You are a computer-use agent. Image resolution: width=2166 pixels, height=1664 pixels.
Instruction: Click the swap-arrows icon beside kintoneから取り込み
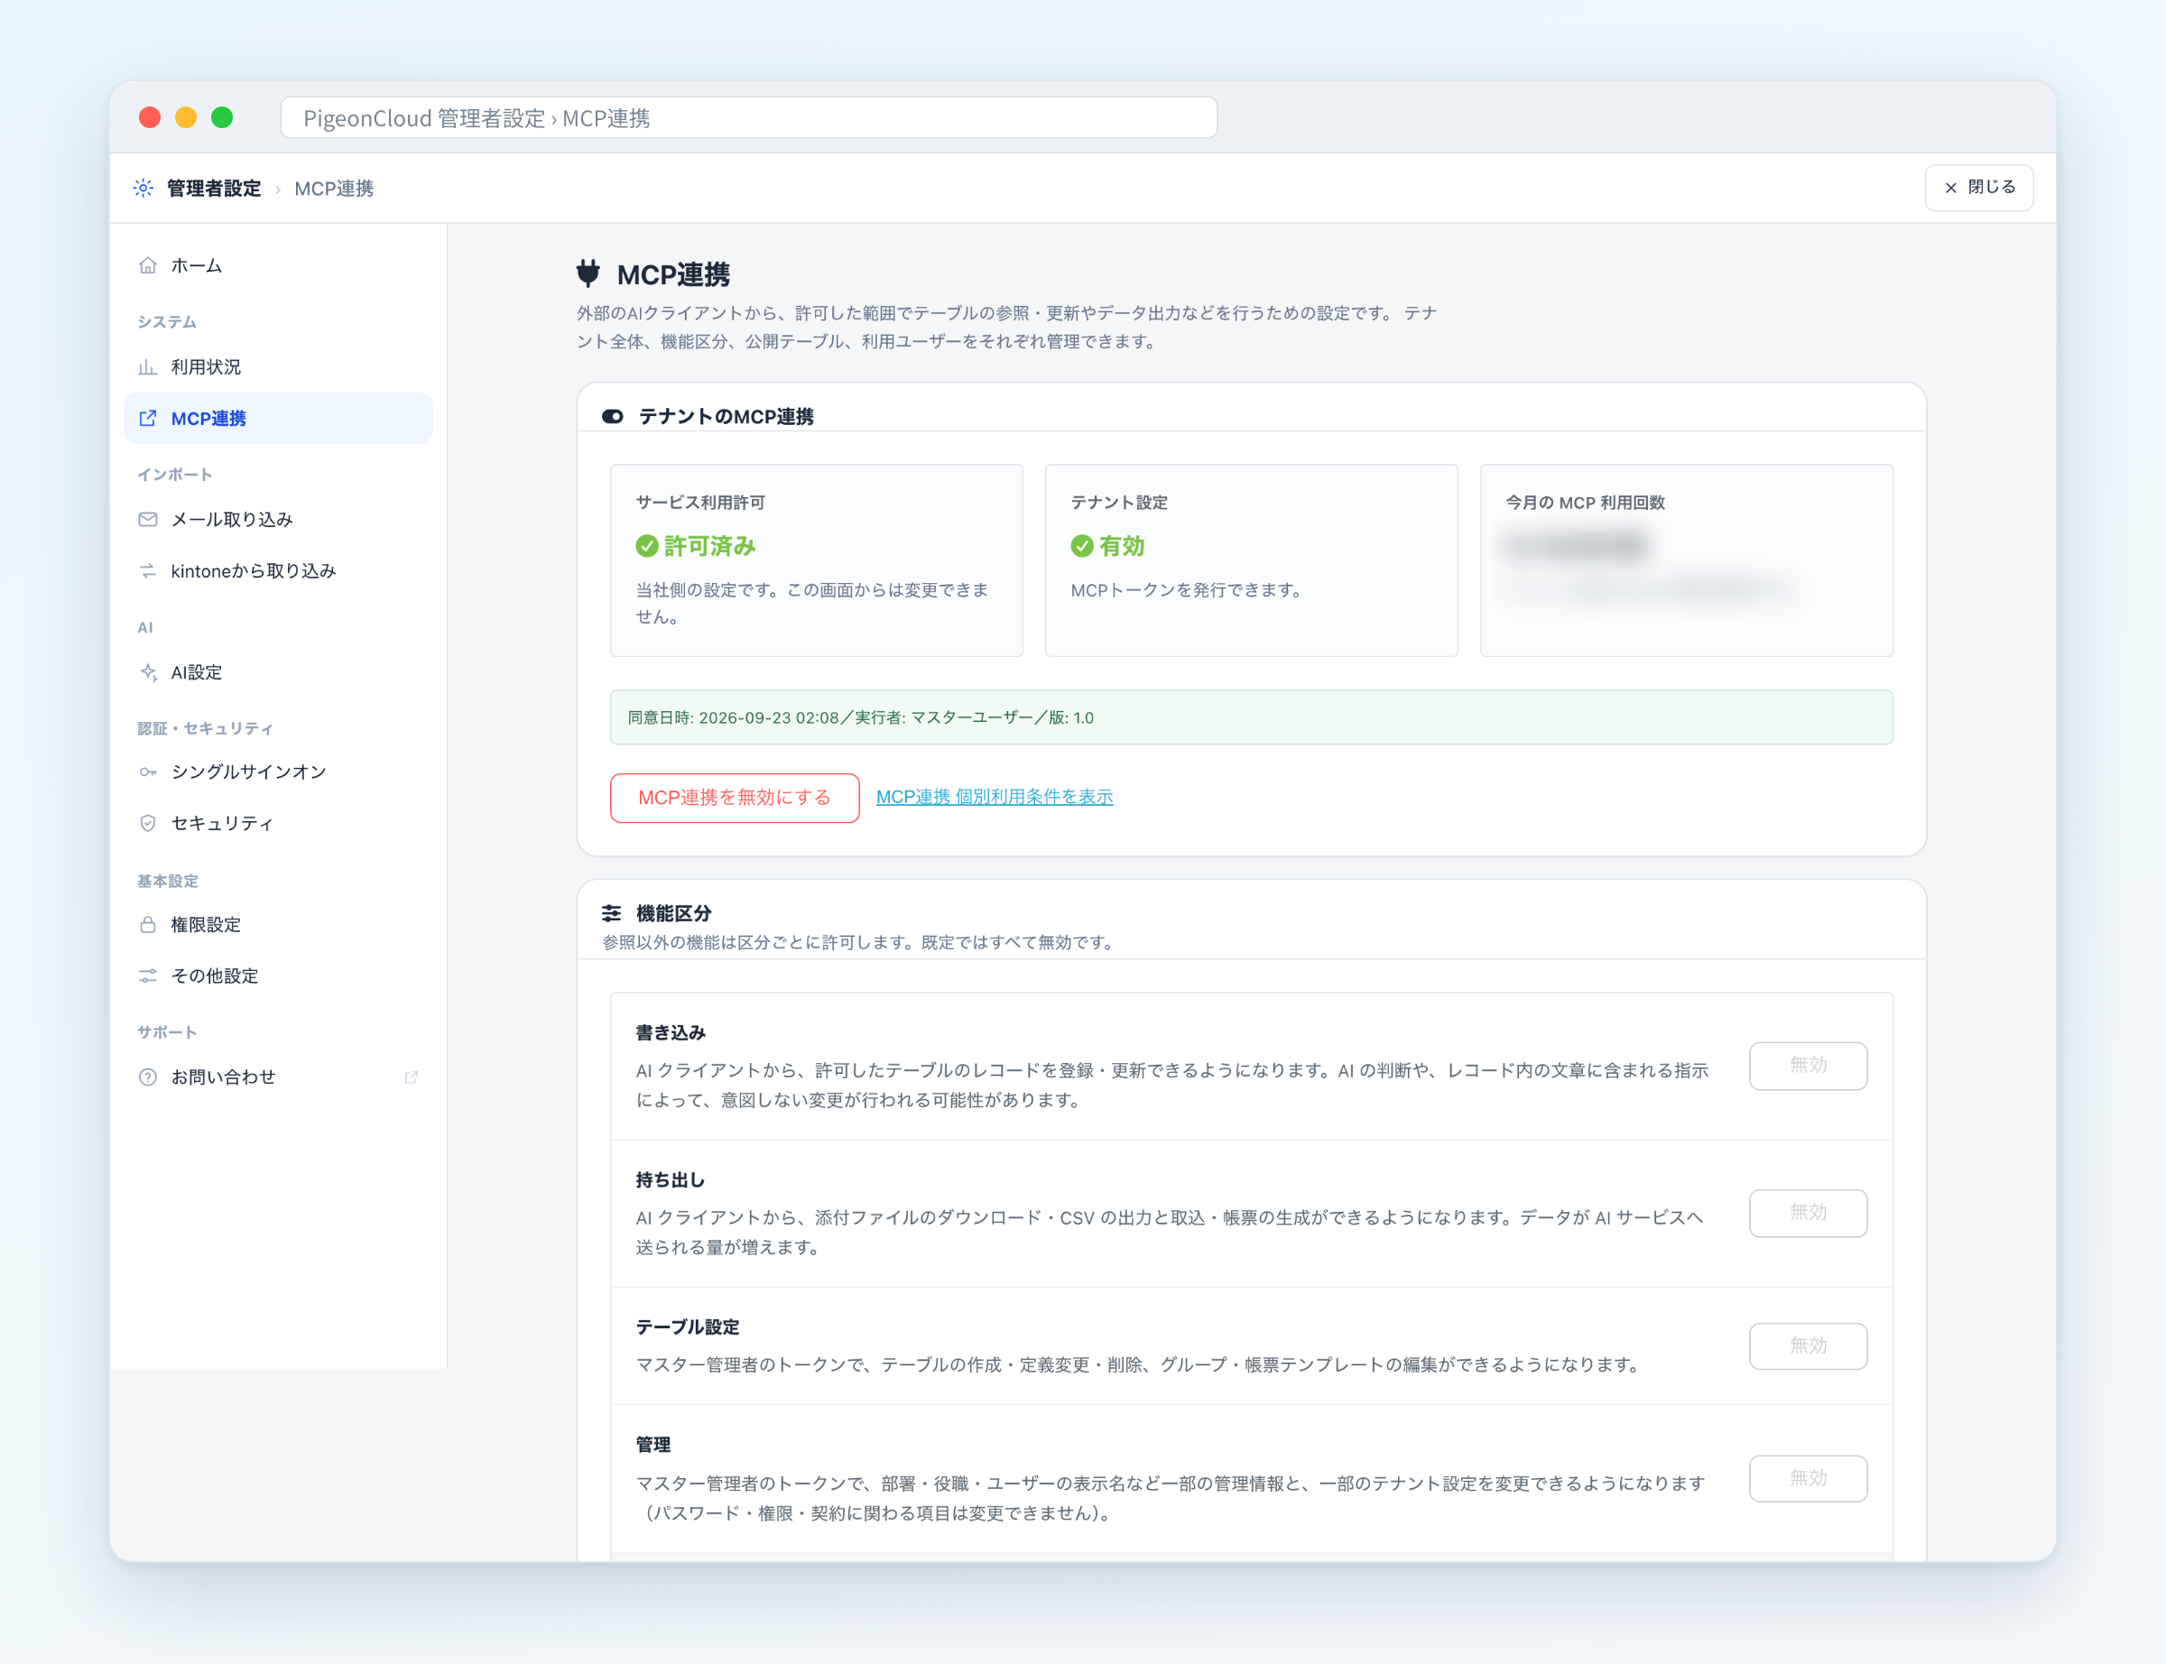pyautogui.click(x=148, y=570)
